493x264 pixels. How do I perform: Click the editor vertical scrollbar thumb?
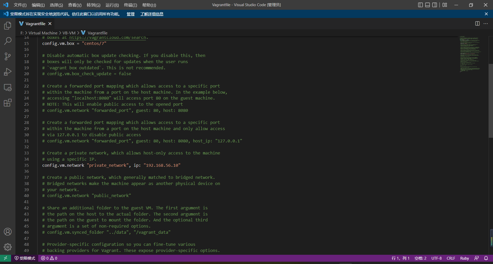click(491, 101)
